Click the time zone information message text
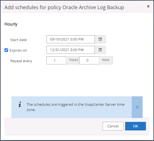Viewport: 154px width, 141px height. pyautogui.click(x=76, y=107)
